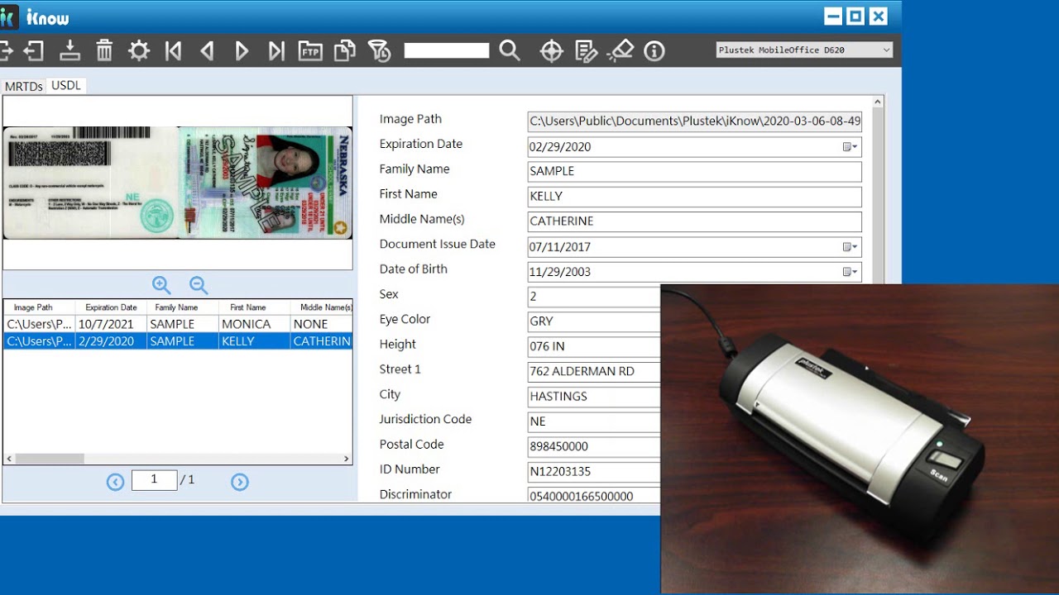Click the magnifier search icon in toolbar
1059x595 pixels.
[510, 51]
